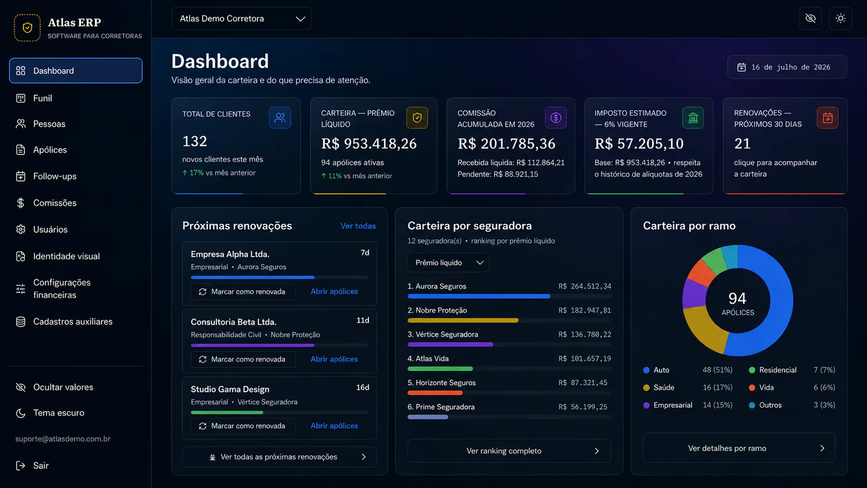Click the Dashboard grid icon in sidebar
The height and width of the screenshot is (488, 867).
(x=21, y=70)
